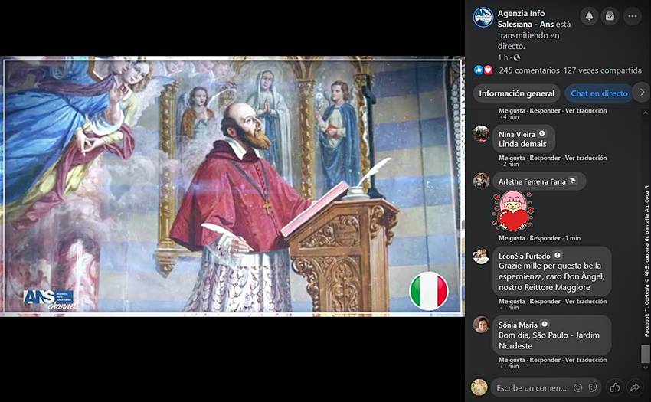The width and height of the screenshot is (651, 402).
Task: Open Nina Vieira's name link
Action: pos(516,134)
